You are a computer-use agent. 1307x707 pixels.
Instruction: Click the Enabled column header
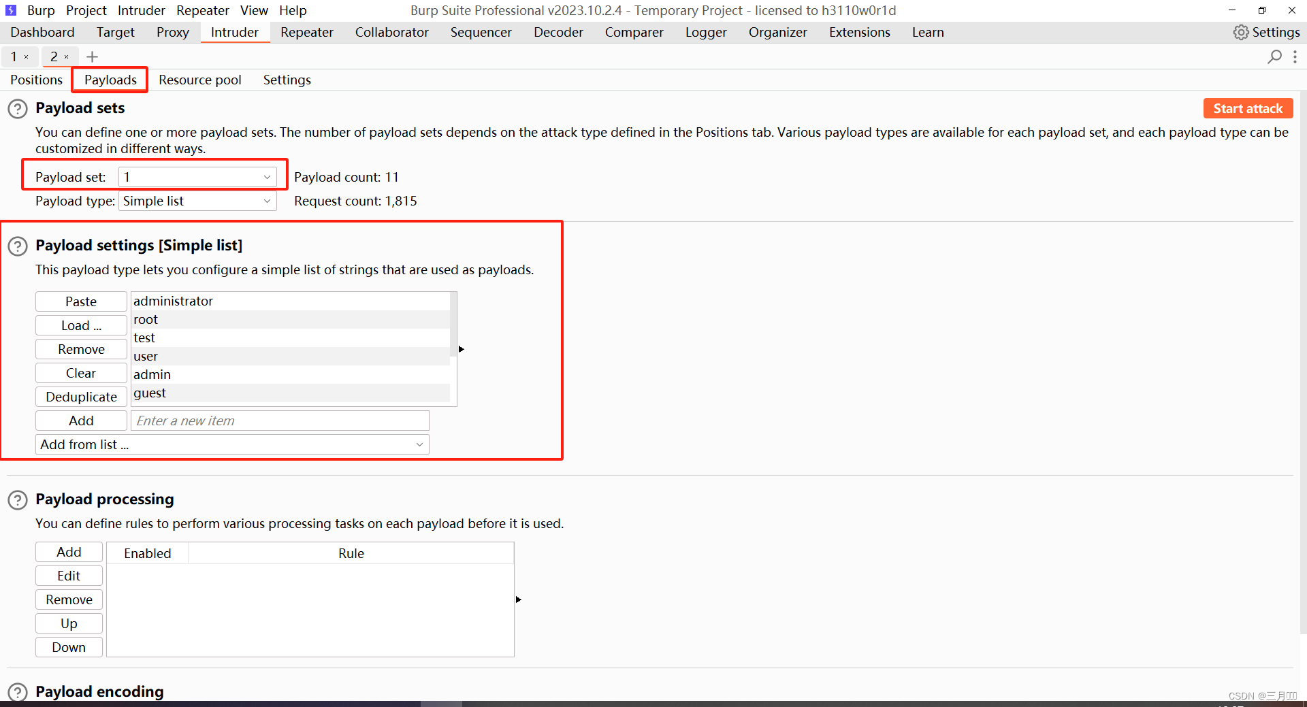[148, 553]
